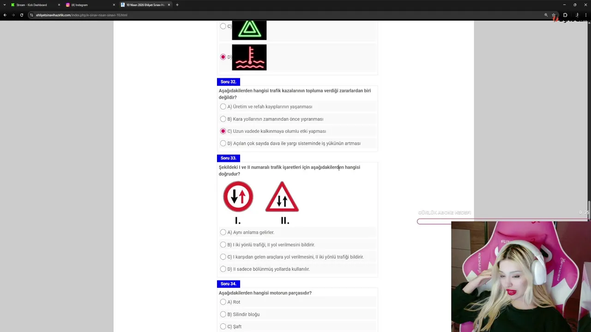Click the Kick favicon on first tab
The image size is (591, 332).
click(13, 5)
